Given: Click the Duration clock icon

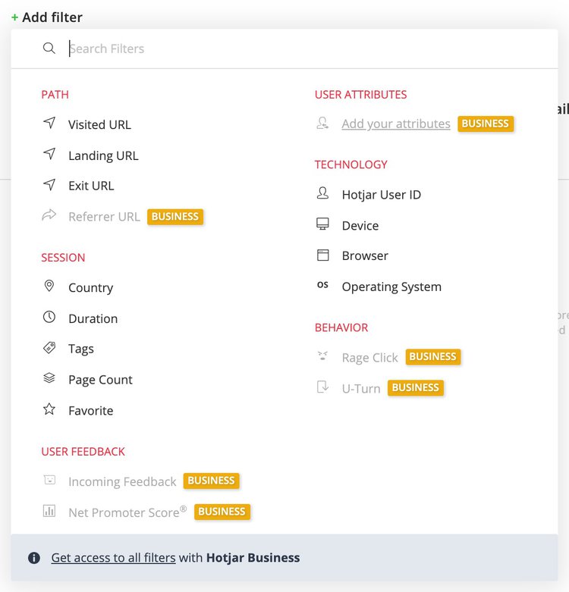Looking at the screenshot, I should click(49, 317).
